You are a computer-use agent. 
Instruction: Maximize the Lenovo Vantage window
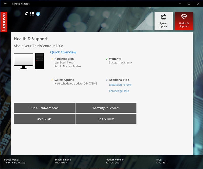[x=189, y=4]
